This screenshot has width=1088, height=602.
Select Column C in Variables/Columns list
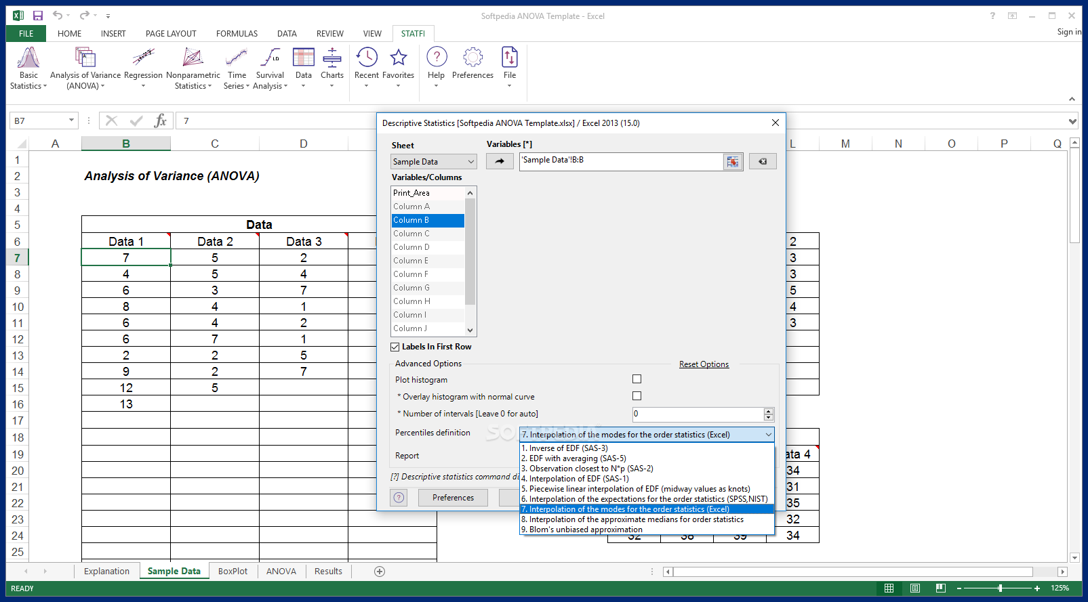428,234
